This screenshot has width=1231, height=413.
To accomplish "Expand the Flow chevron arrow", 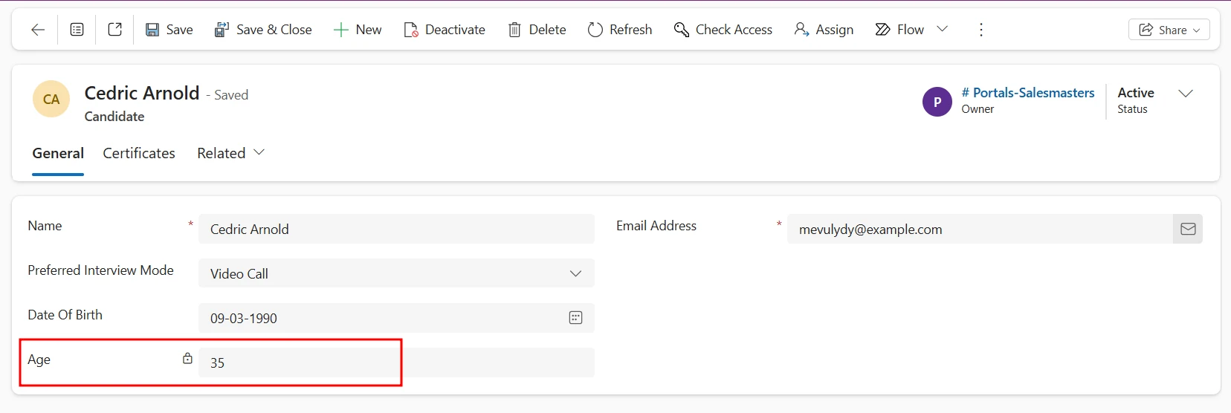I will (943, 29).
